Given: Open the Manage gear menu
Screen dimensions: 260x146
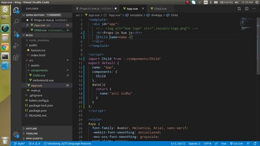Looking at the screenshot, I should (16, 135).
